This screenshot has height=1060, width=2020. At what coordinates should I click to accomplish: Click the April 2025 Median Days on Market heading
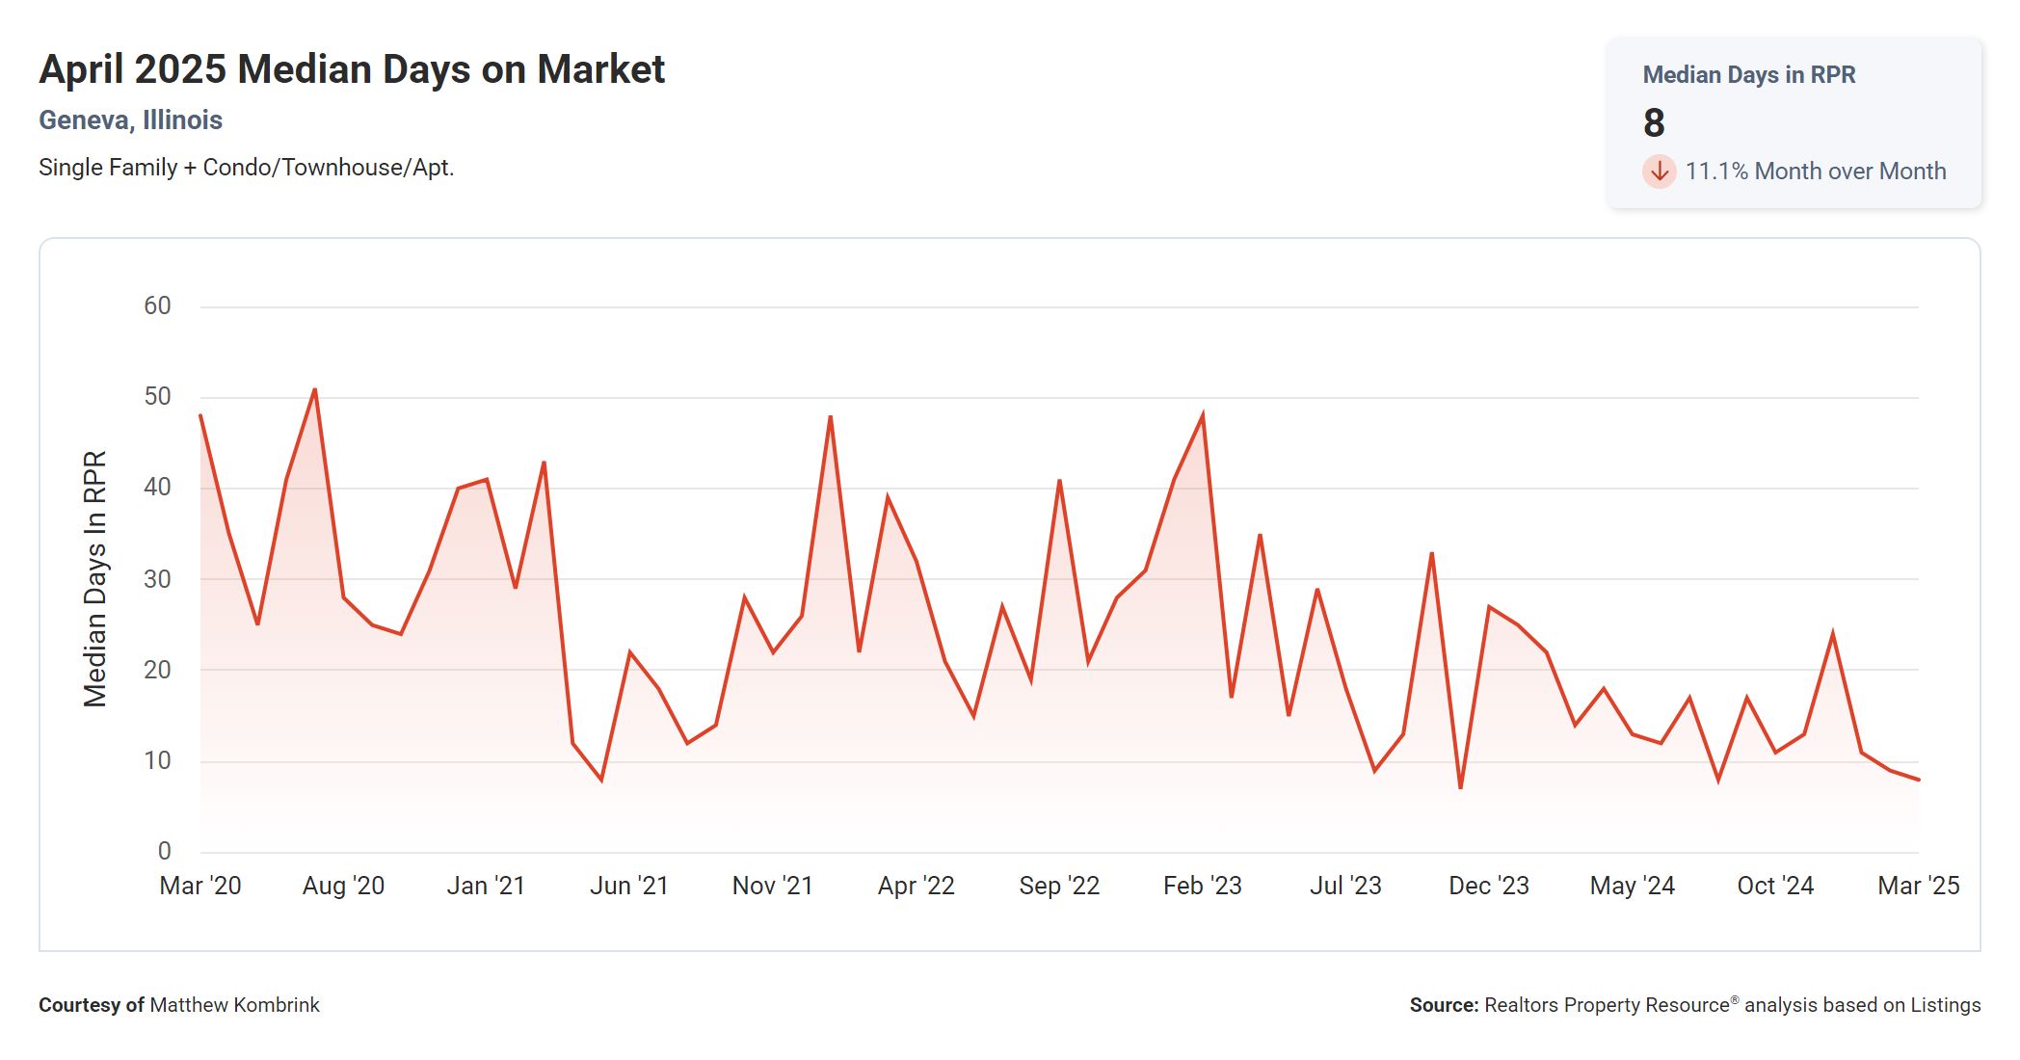coord(352,69)
